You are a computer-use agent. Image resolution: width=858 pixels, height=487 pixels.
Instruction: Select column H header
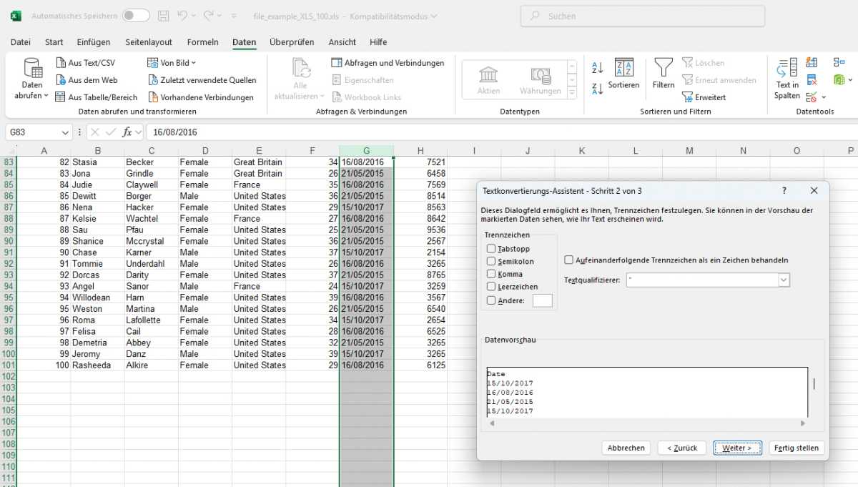click(420, 150)
